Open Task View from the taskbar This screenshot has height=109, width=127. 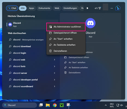[x=41, y=105]
